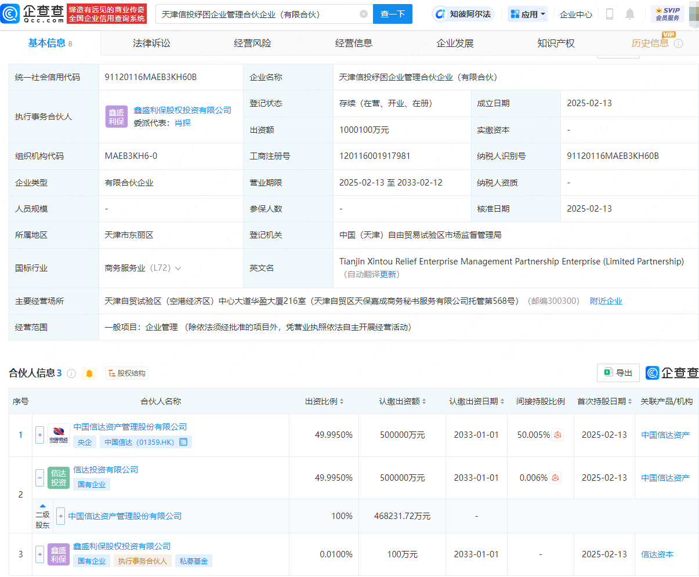Export partner list with 导出 button

pyautogui.click(x=618, y=373)
